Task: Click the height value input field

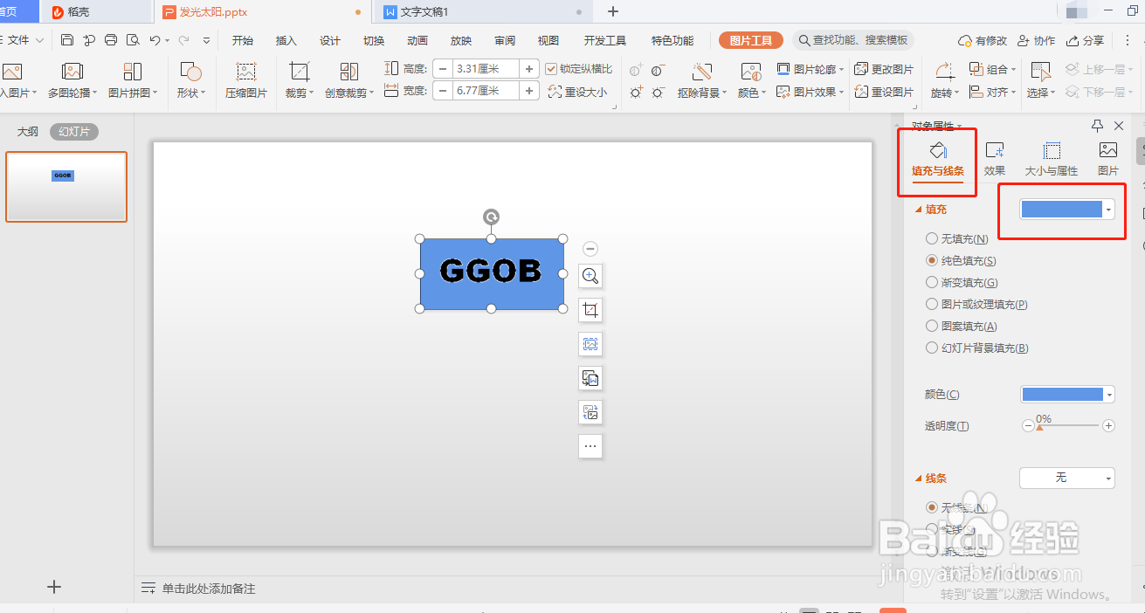Action: [486, 68]
